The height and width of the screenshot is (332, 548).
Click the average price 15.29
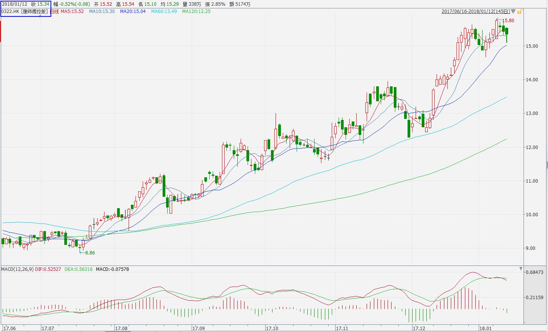(x=173, y=4)
